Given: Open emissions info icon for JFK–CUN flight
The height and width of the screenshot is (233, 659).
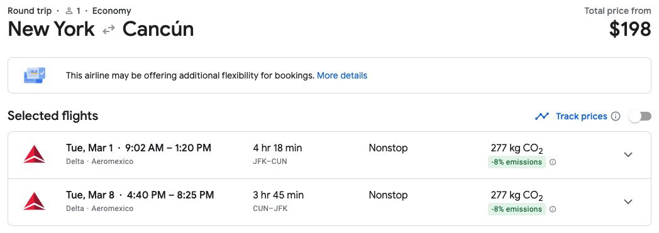Looking at the screenshot, I should click(x=553, y=162).
